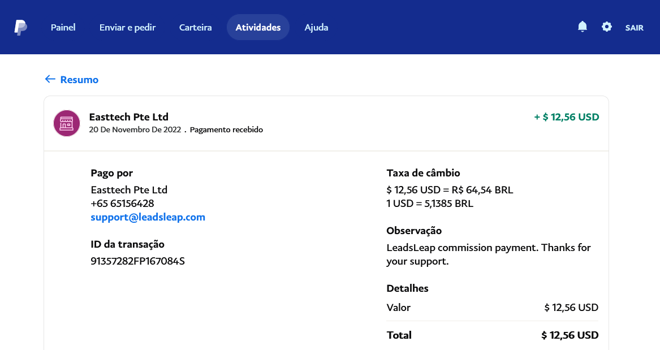
Task: Click the LeadsLeap commission payment note
Action: point(488,254)
